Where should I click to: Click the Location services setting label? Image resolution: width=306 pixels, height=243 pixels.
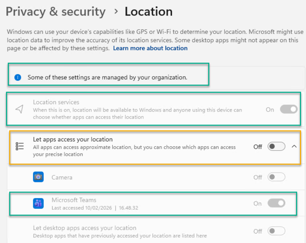click(x=56, y=102)
